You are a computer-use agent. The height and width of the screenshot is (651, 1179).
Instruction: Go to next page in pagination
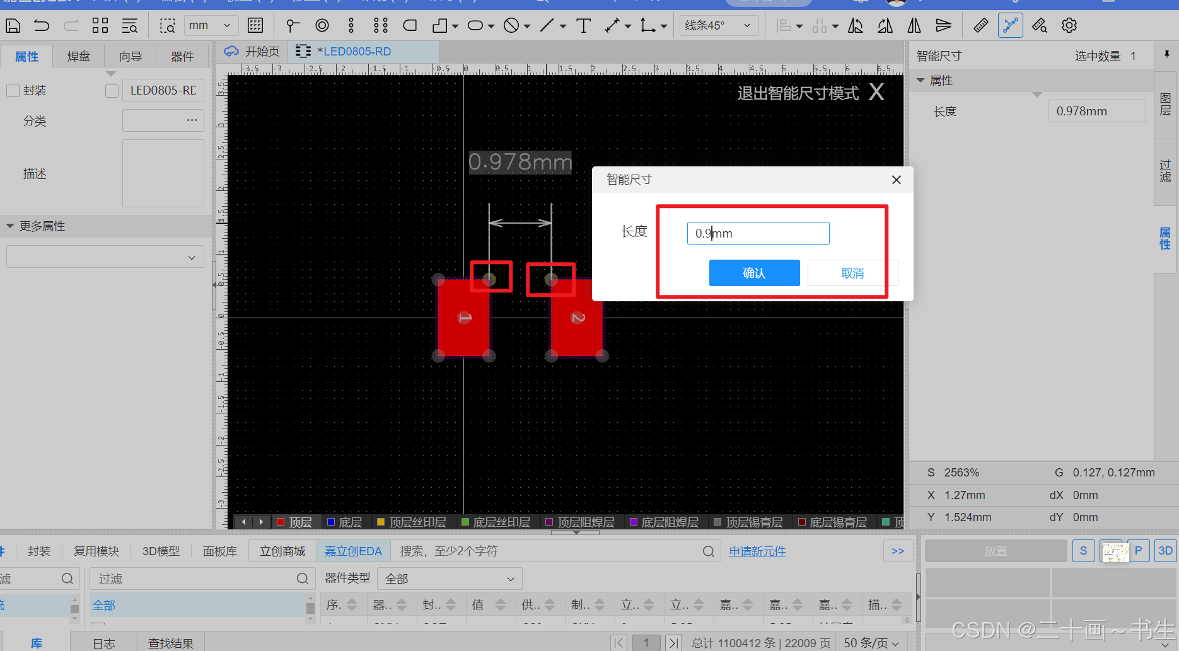coord(674,643)
